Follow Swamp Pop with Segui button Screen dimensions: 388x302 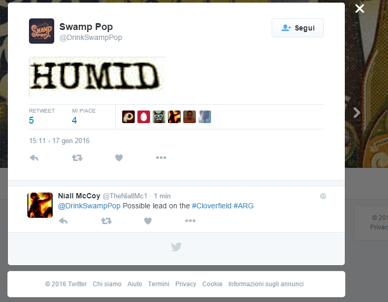pos(297,28)
